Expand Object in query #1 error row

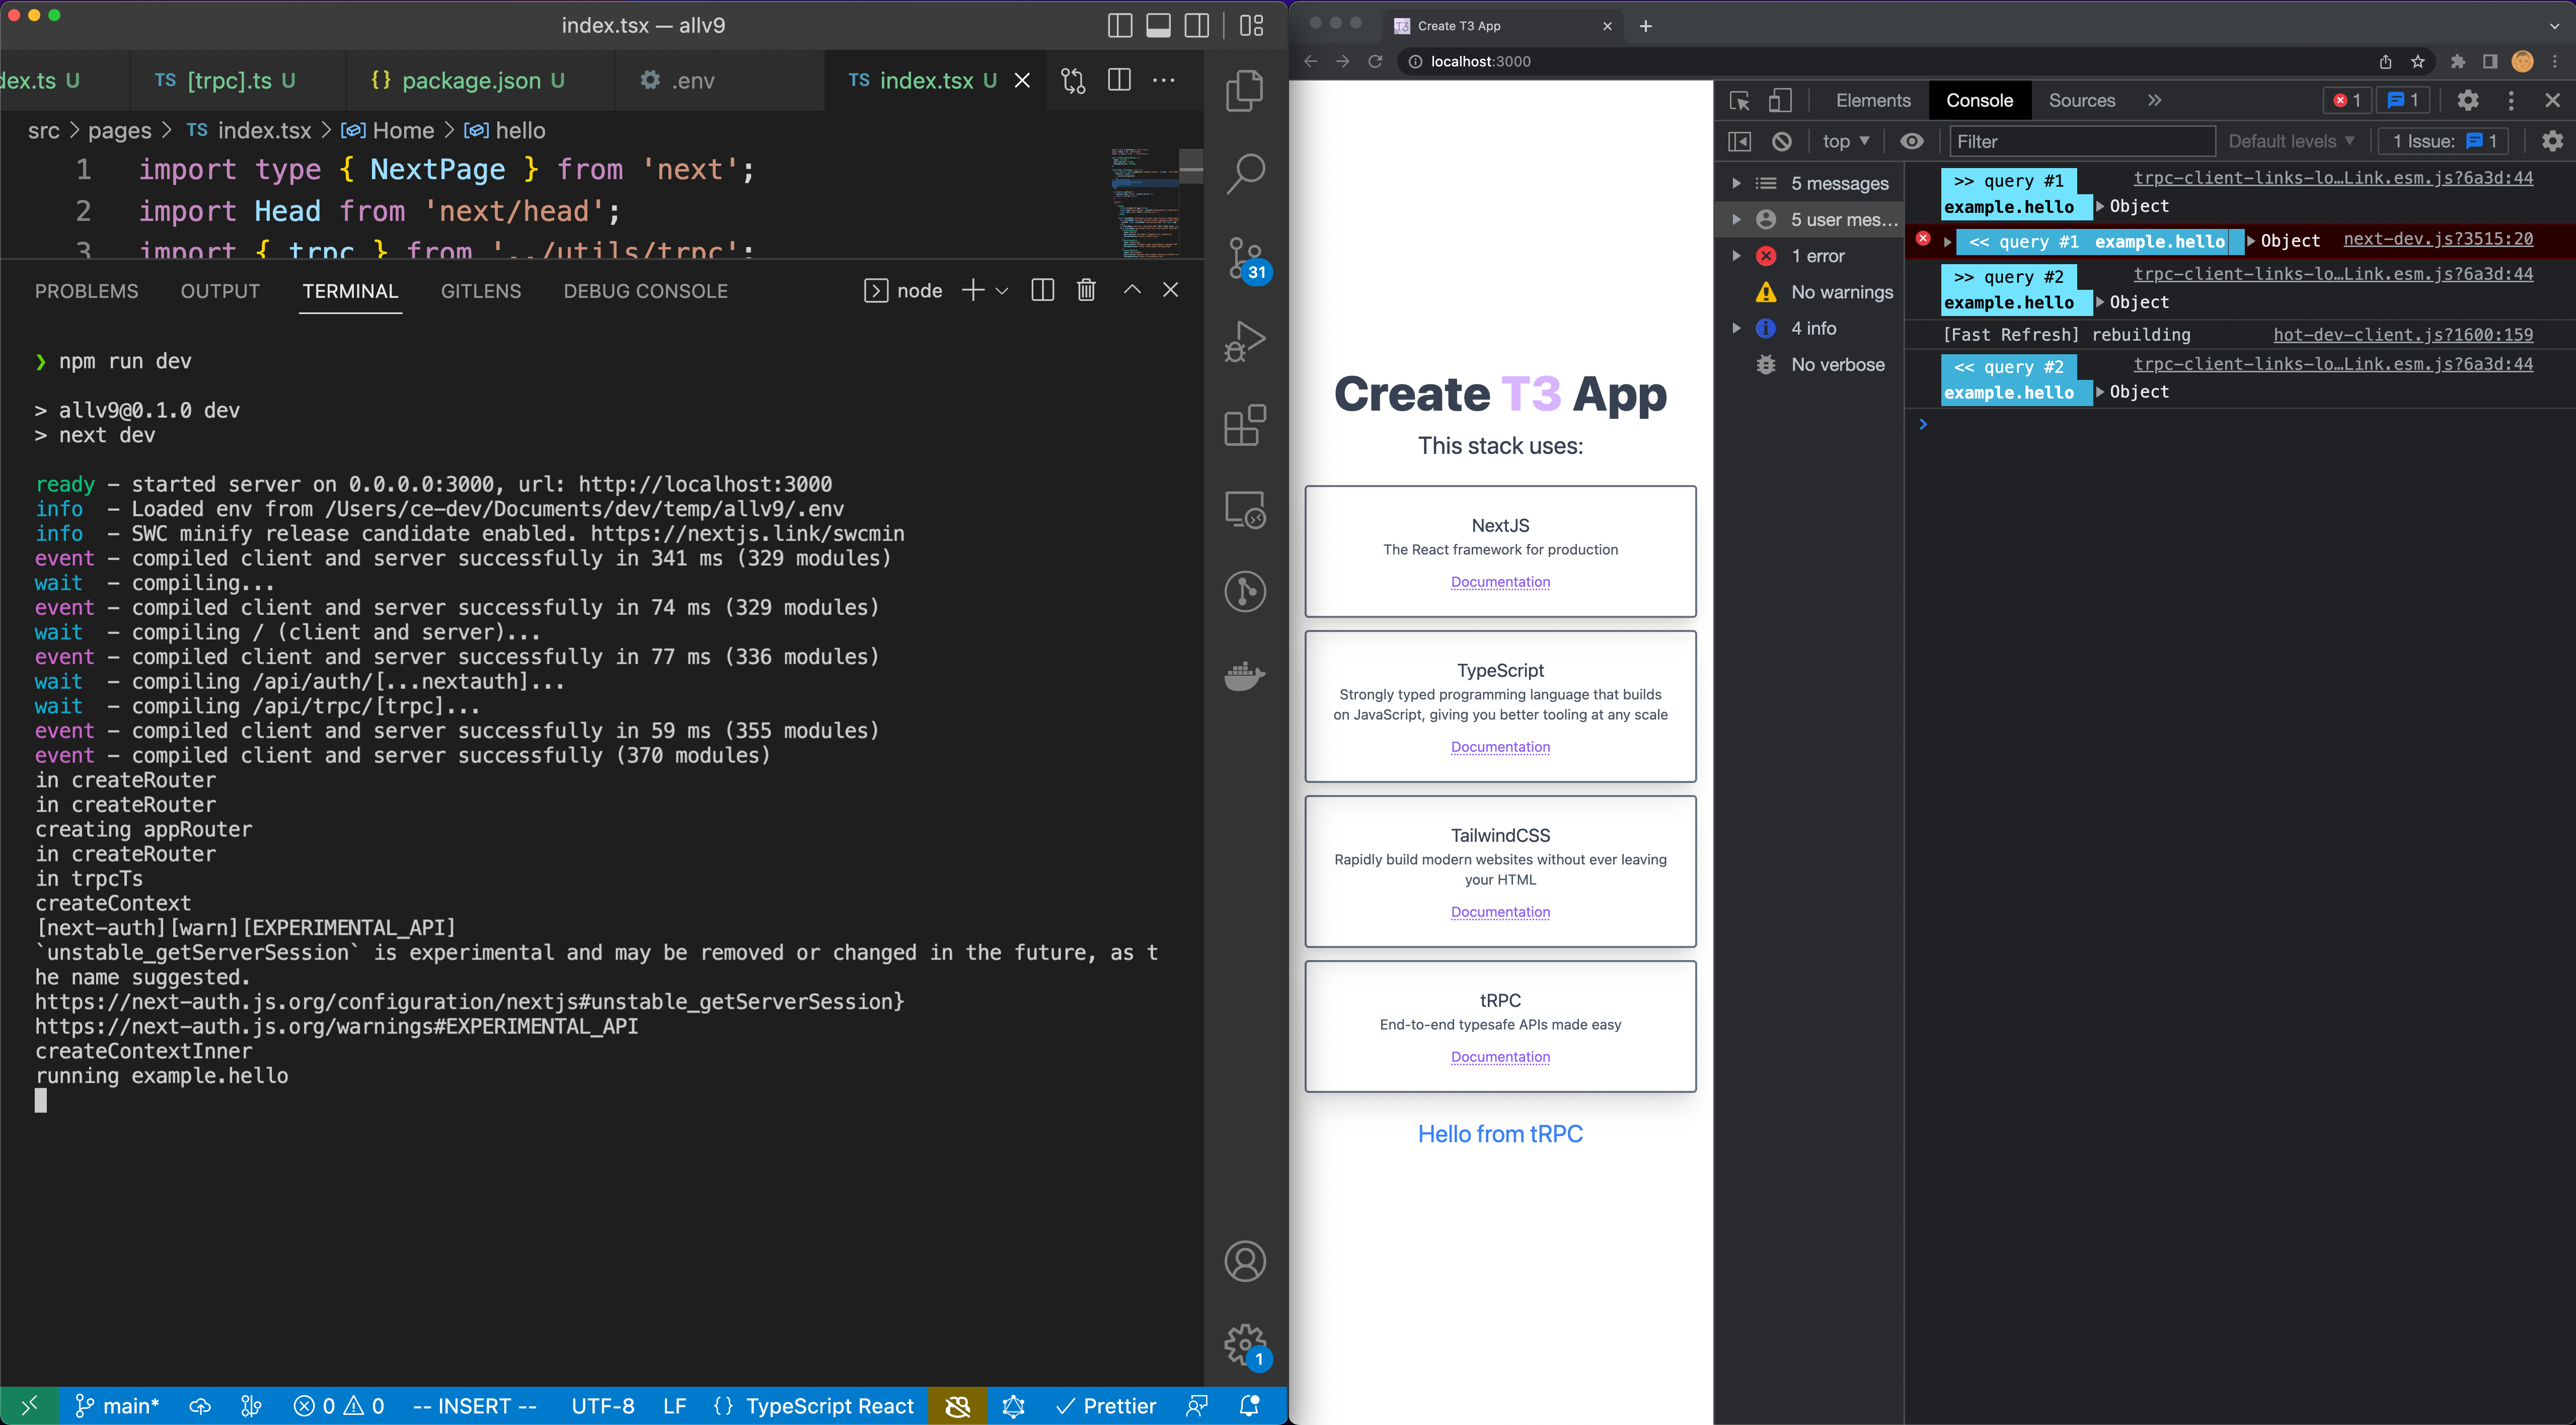[x=2251, y=241]
